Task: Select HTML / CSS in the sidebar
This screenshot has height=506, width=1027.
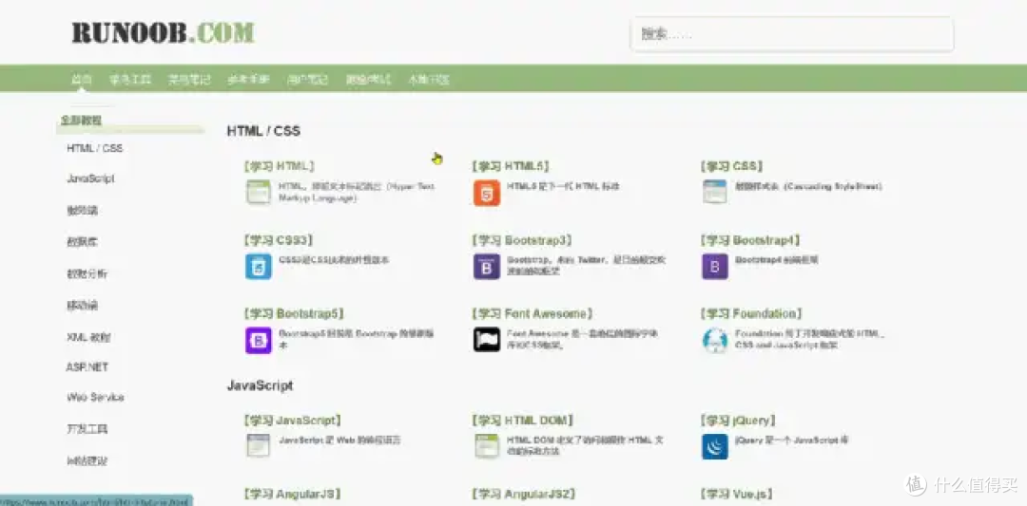Action: pyautogui.click(x=94, y=148)
